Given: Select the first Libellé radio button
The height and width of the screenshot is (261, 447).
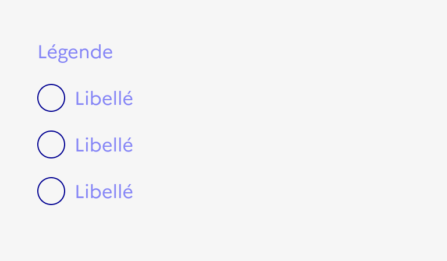Looking at the screenshot, I should (51, 98).
